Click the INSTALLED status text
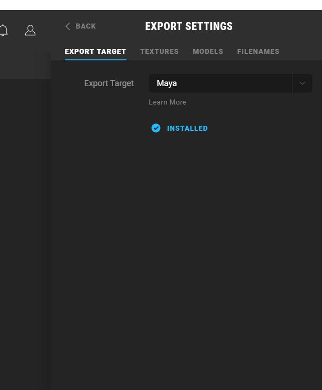 187,128
